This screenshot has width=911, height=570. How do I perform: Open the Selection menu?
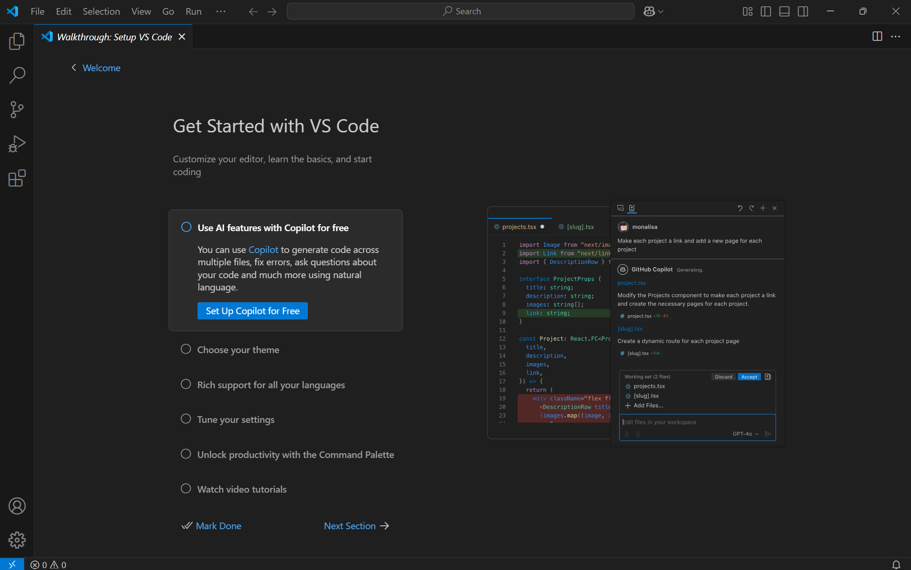pos(101,11)
